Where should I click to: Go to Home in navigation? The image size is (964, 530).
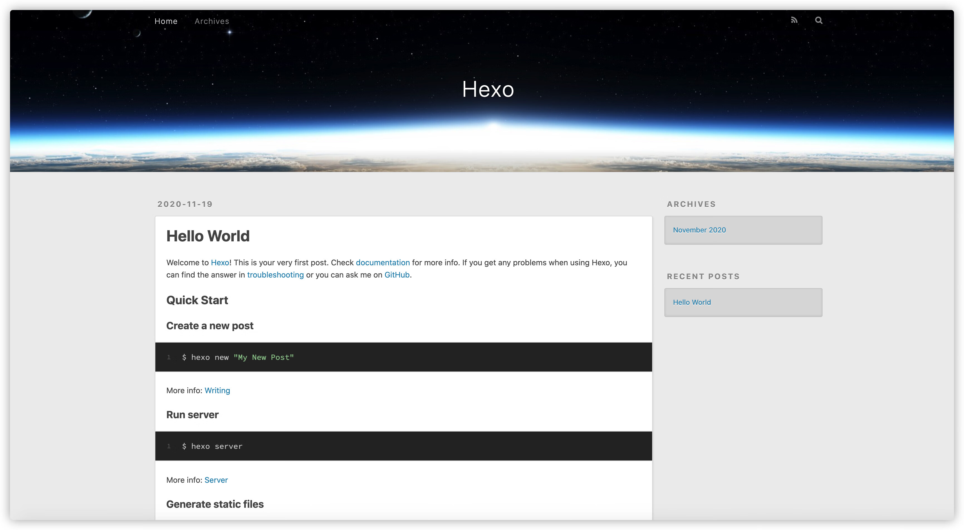pos(166,21)
